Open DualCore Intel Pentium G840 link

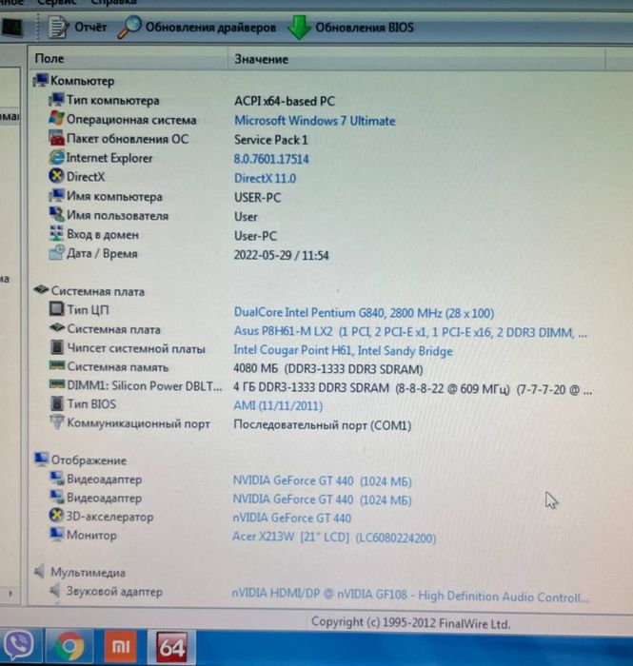tap(364, 313)
